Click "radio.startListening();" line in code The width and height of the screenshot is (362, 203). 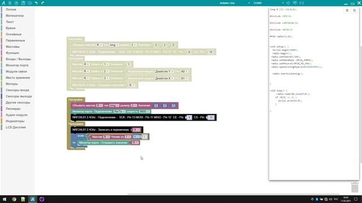[x=288, y=74]
